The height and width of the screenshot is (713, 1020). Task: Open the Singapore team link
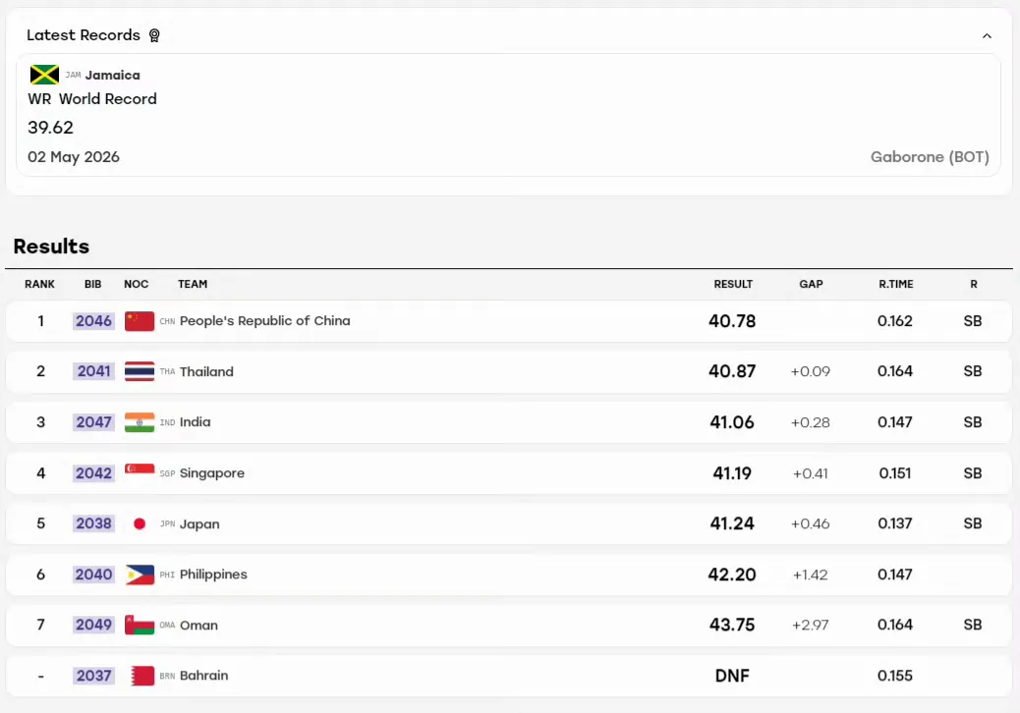(x=212, y=473)
